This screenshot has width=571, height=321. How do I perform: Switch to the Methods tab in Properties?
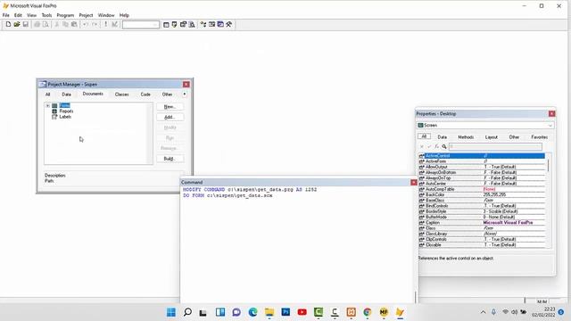[x=466, y=137]
